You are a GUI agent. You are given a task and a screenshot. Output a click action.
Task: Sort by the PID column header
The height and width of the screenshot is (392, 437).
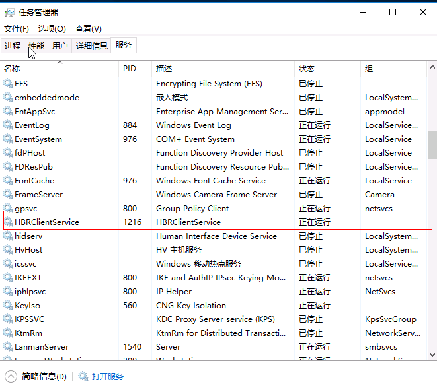[x=135, y=68]
